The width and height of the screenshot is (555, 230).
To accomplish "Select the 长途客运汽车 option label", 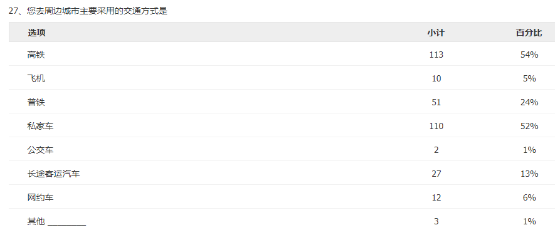I will click(54, 174).
